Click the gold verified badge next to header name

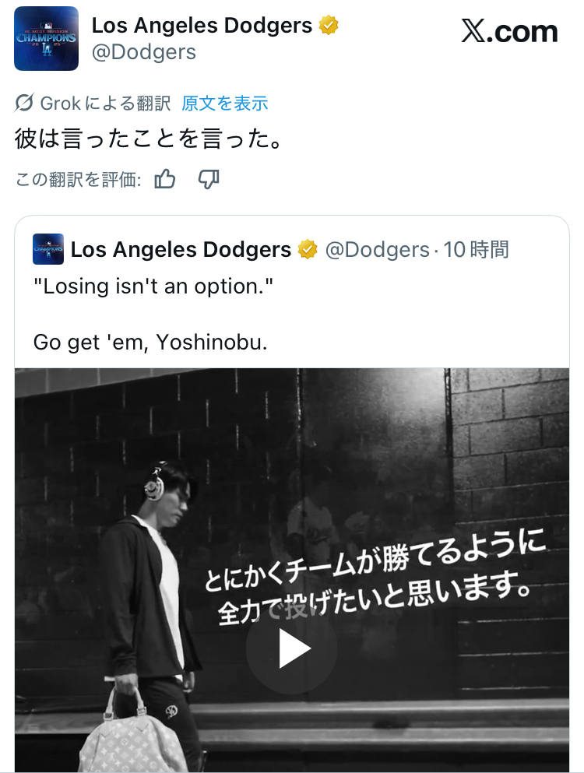[x=329, y=25]
